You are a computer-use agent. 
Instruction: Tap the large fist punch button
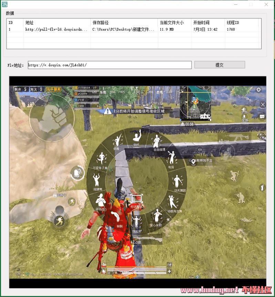pos(52,118)
